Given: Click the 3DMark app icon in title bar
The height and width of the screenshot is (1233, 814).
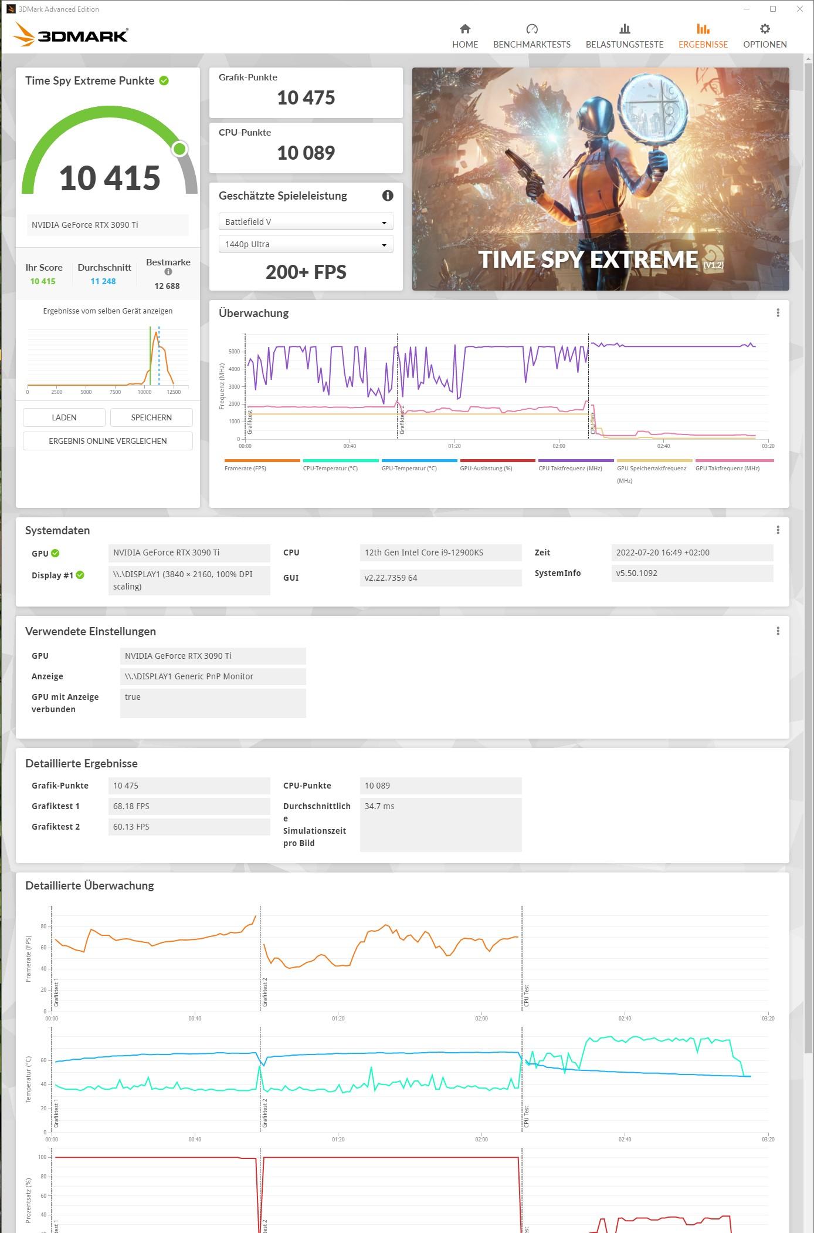Looking at the screenshot, I should [x=11, y=9].
